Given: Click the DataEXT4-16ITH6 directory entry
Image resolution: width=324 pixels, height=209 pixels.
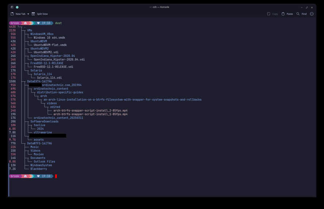Looking at the screenshot, I should pos(39,81).
